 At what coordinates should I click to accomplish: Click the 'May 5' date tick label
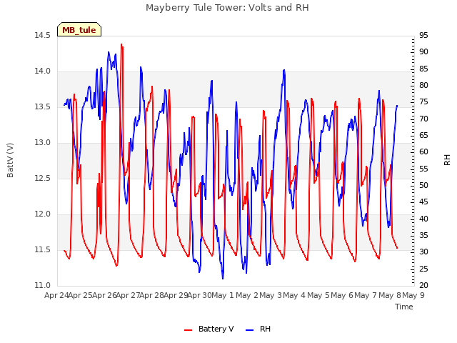point(318,296)
